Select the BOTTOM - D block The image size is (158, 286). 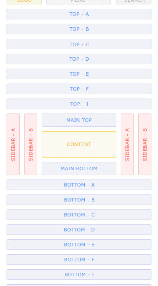(x=79, y=230)
